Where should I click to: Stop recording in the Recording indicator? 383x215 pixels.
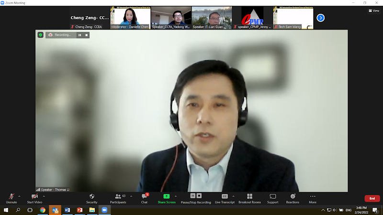tap(86, 35)
